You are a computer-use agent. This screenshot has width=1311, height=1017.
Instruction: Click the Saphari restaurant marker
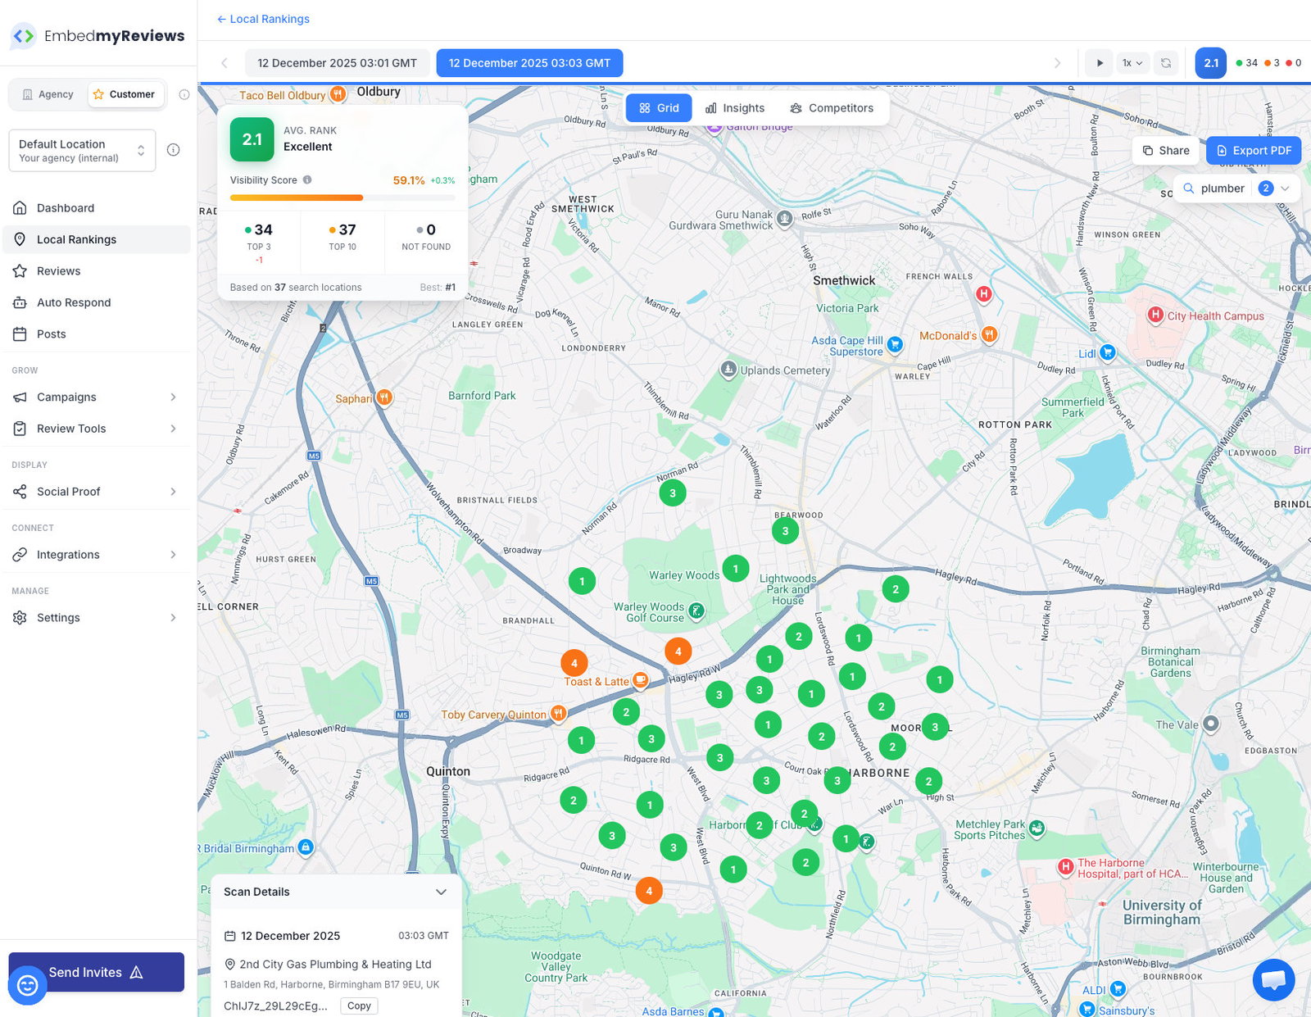pyautogui.click(x=383, y=398)
